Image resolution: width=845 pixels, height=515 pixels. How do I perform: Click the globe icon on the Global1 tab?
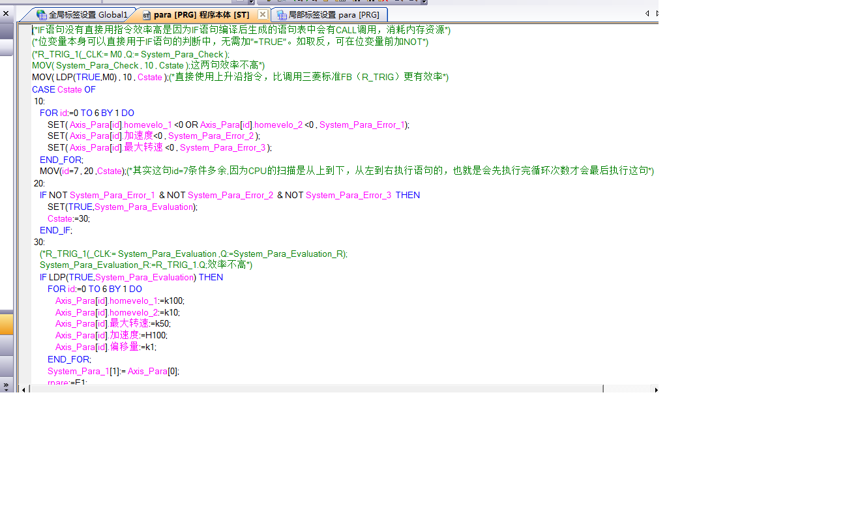coord(42,14)
